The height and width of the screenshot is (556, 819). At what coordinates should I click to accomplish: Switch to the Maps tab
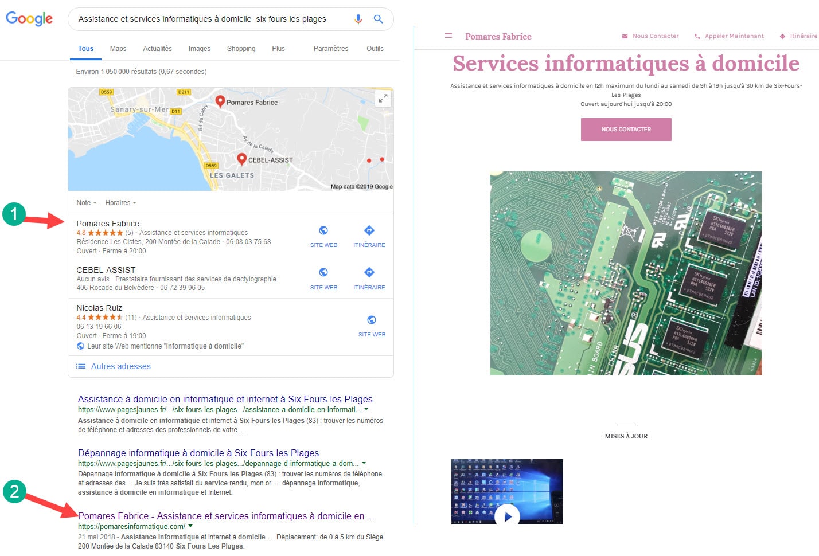[x=118, y=49]
